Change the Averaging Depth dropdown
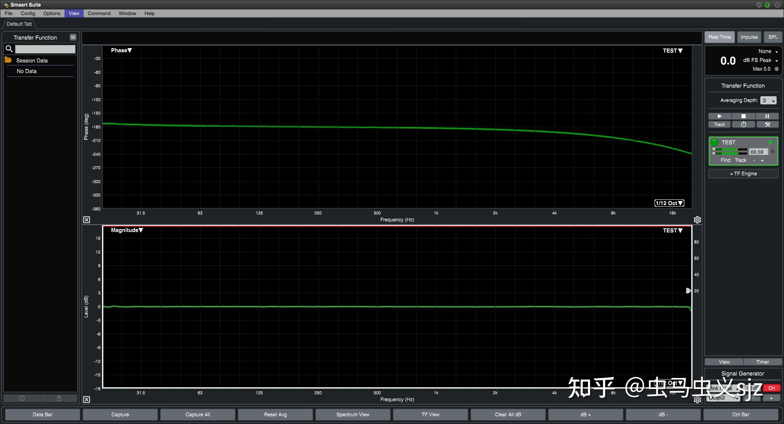This screenshot has width=784, height=424. (x=768, y=100)
